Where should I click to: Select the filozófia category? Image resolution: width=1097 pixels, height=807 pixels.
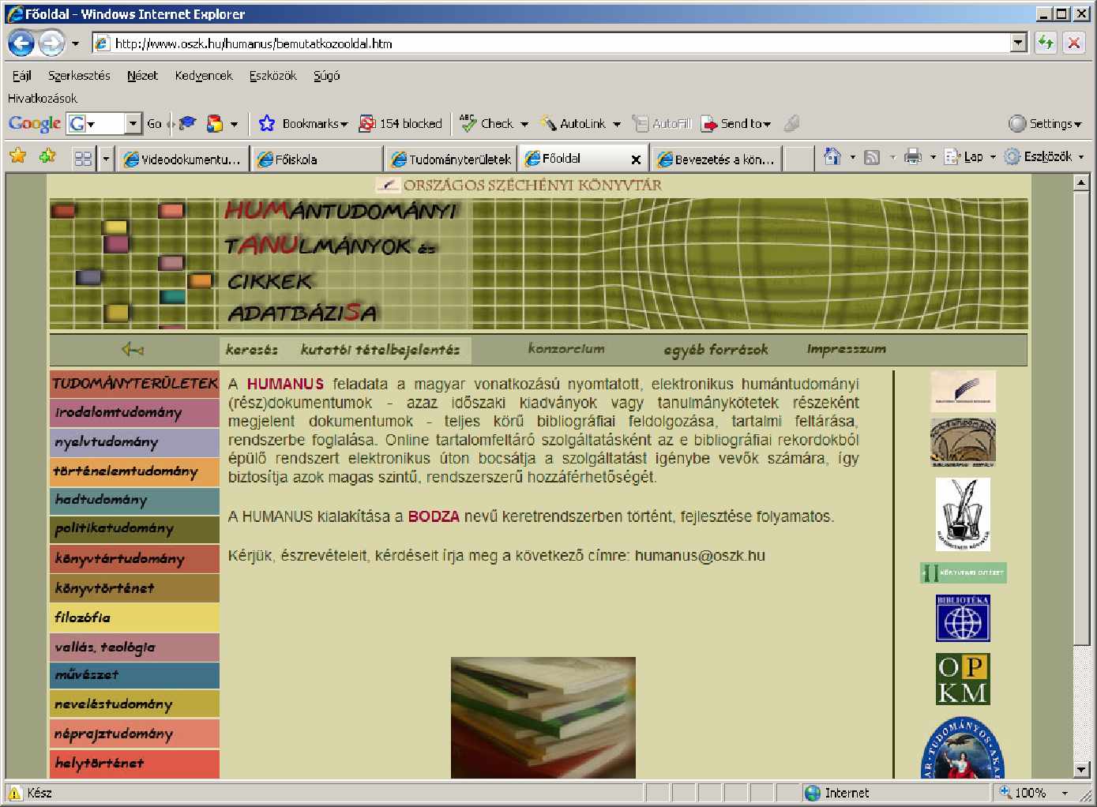(x=134, y=617)
